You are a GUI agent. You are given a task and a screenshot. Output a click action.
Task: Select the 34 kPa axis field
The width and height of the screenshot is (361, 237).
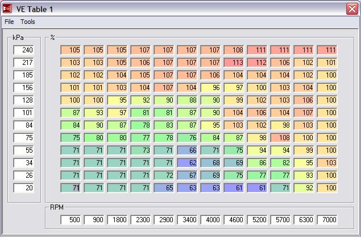tap(24, 163)
